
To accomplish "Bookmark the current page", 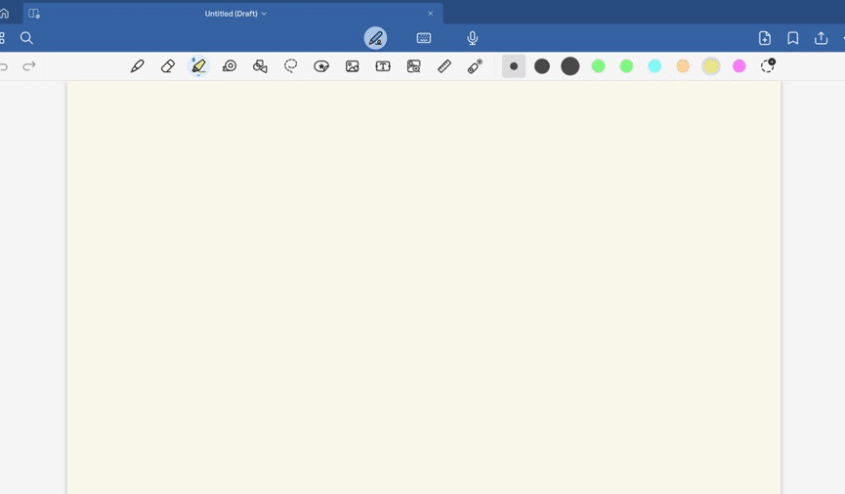I will 792,38.
